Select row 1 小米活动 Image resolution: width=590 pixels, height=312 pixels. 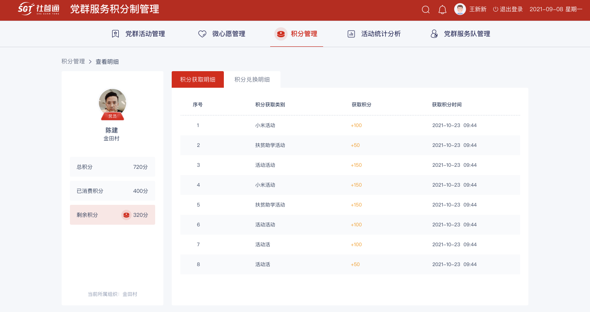click(x=350, y=125)
